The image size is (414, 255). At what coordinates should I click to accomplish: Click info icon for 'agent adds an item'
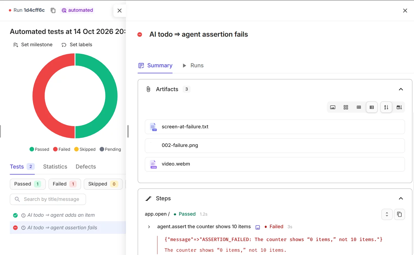click(x=24, y=215)
